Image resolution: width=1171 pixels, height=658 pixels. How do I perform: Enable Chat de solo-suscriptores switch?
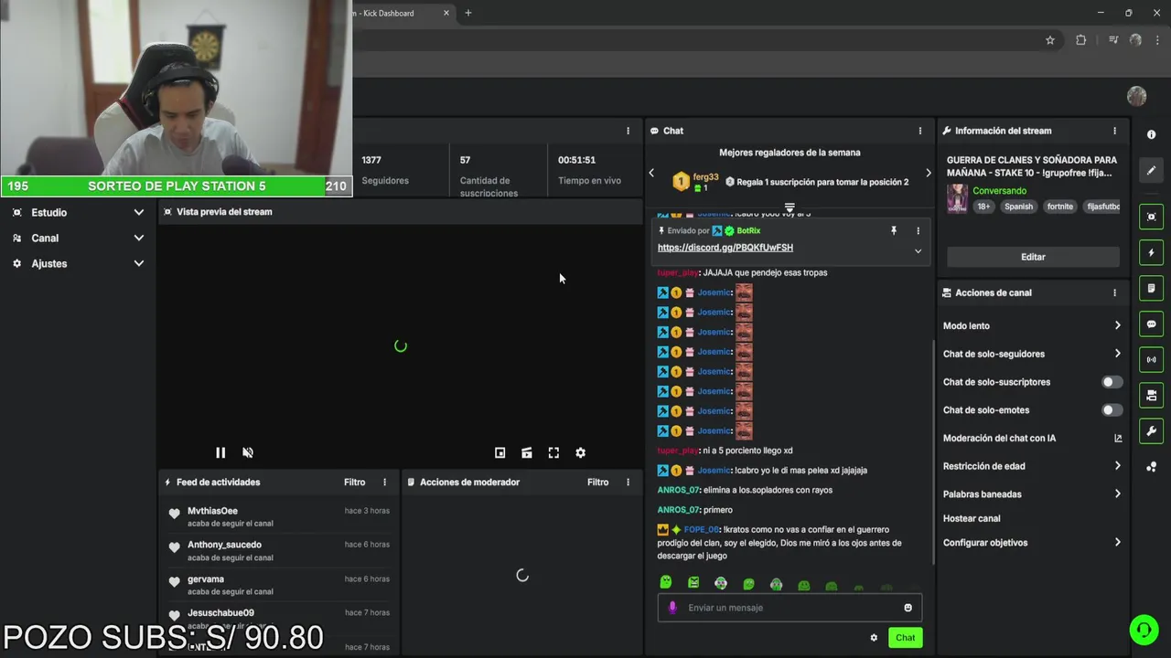click(x=1112, y=382)
